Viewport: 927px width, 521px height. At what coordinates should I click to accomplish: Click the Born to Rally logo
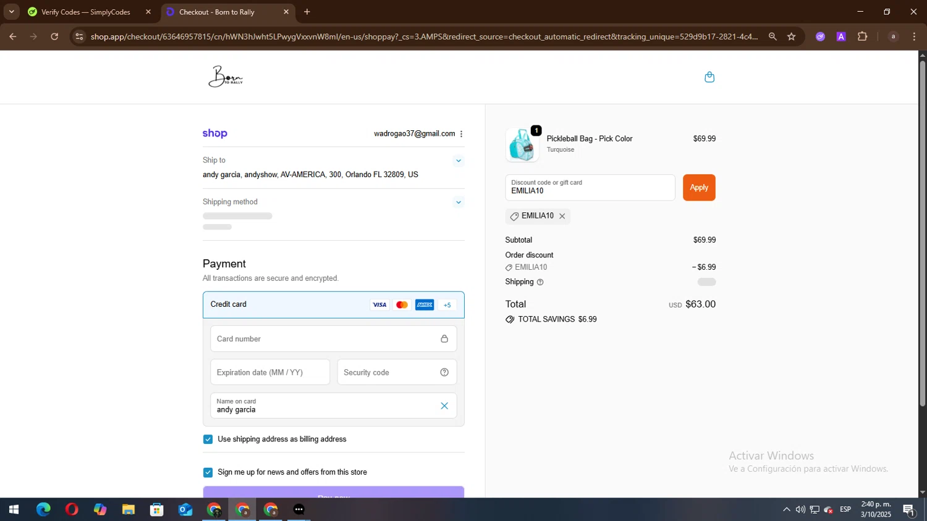(226, 77)
